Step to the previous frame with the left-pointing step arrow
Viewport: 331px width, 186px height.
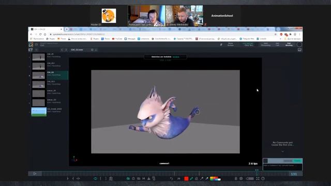coord(73,179)
